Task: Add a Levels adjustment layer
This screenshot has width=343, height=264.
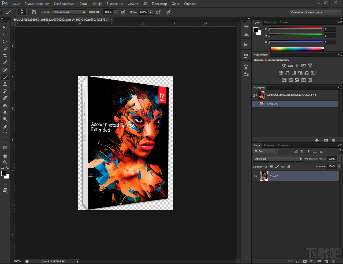Action: (291, 65)
